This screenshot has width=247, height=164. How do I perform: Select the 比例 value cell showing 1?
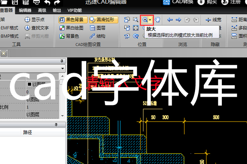click(43, 107)
